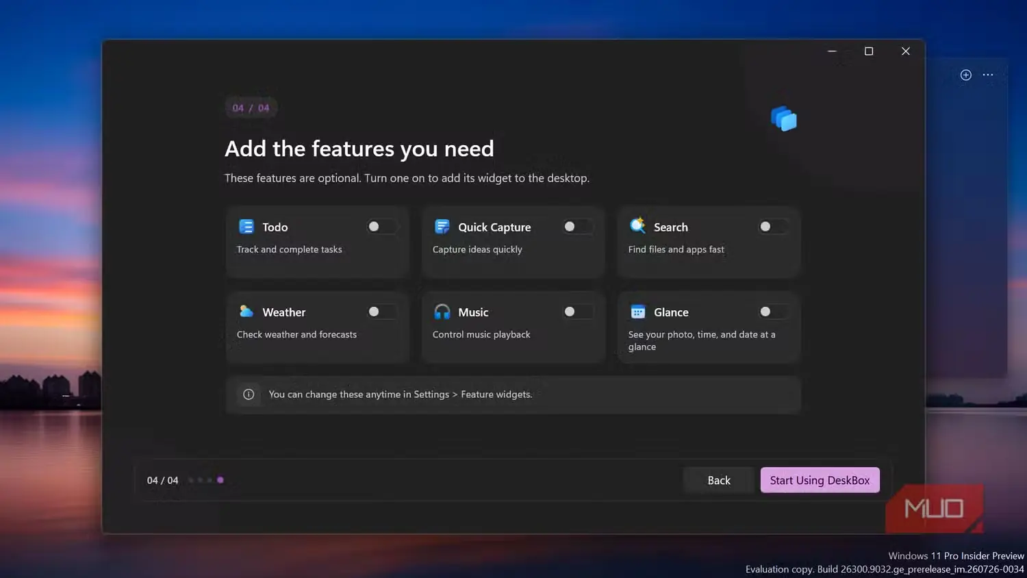The width and height of the screenshot is (1027, 578).
Task: Click the "Control music playback" text
Action: (481, 334)
